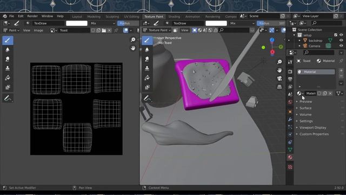Select Mask tool in 3D viewport toolbar
The width and height of the screenshot is (346, 195).
click(147, 87)
